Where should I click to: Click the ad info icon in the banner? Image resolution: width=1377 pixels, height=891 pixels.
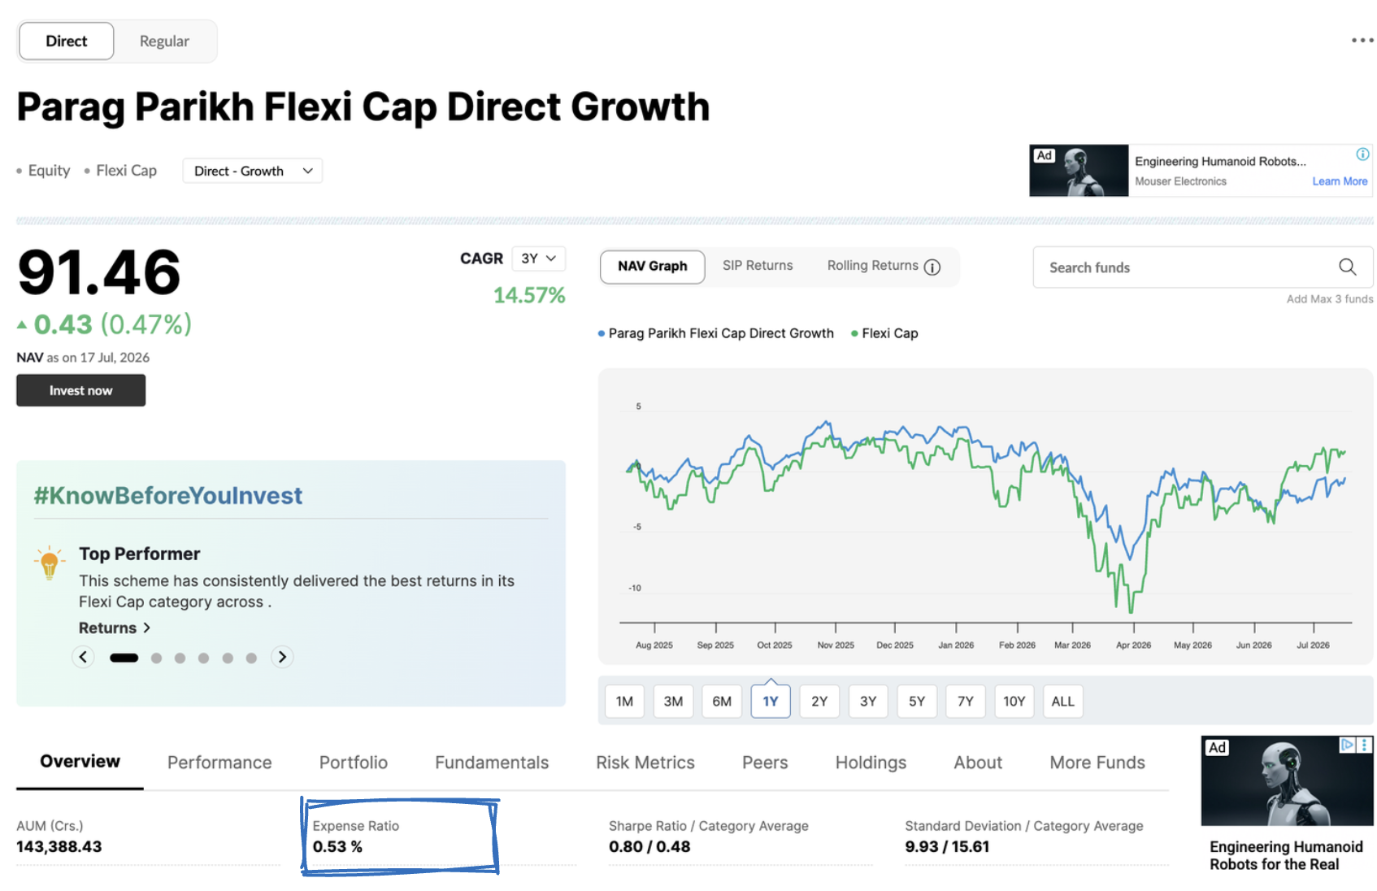tap(1362, 154)
